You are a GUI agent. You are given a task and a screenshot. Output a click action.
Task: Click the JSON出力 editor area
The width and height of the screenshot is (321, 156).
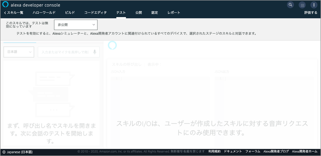click(264, 112)
